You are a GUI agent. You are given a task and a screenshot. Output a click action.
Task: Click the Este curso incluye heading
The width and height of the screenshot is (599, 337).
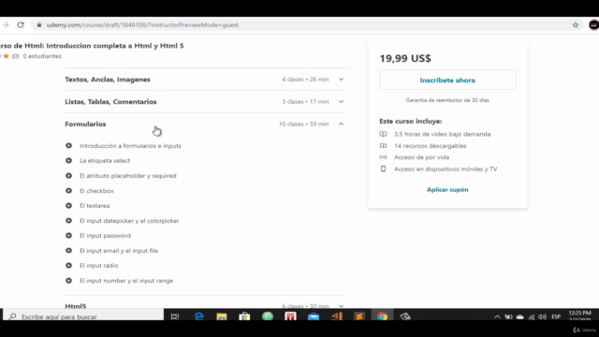coord(411,121)
